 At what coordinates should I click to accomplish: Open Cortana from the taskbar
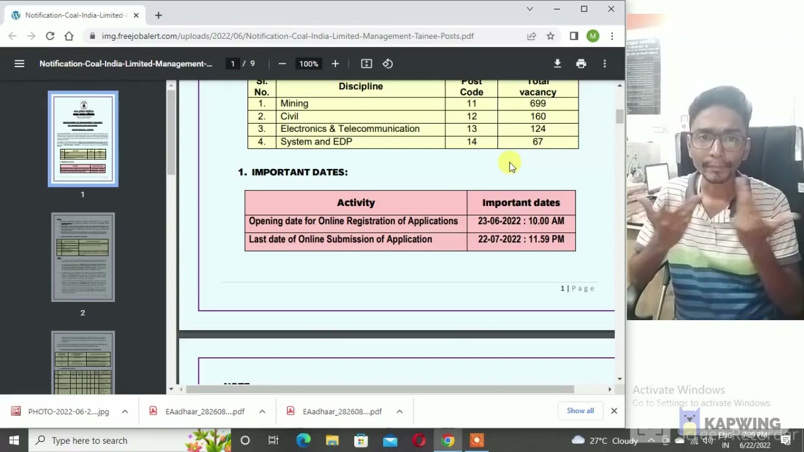(245, 440)
